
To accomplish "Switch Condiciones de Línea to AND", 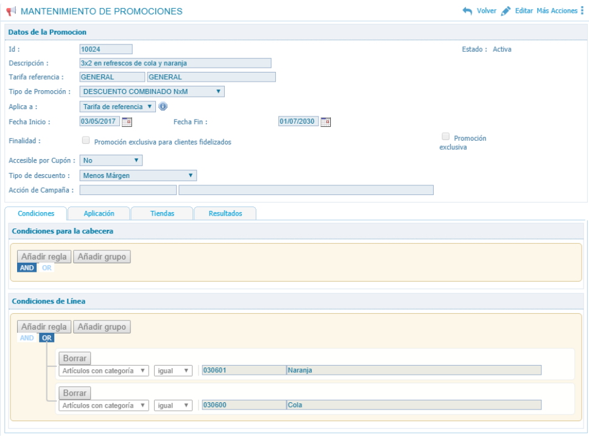I will (27, 338).
